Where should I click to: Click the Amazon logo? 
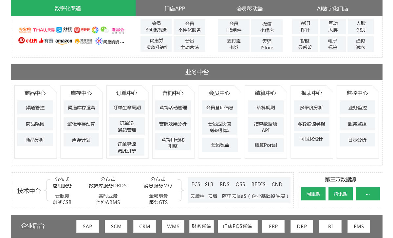pyautogui.click(x=64, y=41)
